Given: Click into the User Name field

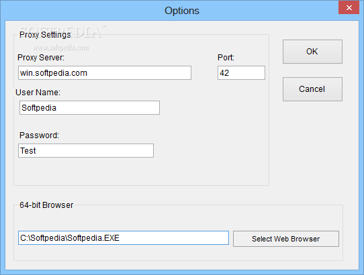Looking at the screenshot, I should [89, 107].
